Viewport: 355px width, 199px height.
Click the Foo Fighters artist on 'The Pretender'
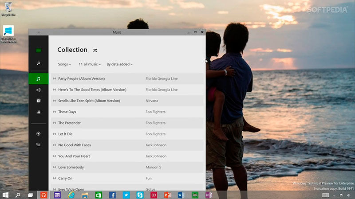(155, 123)
